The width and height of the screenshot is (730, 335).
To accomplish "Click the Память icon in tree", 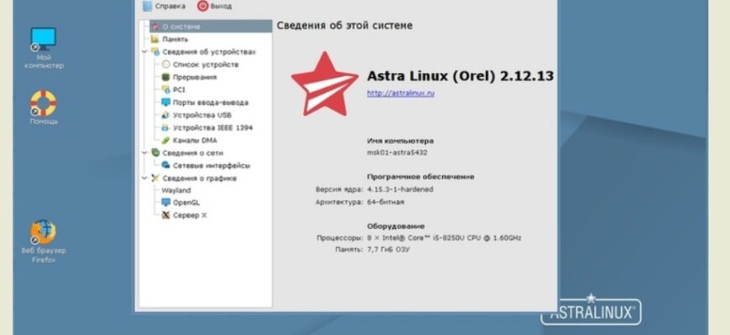I will tap(155, 39).
